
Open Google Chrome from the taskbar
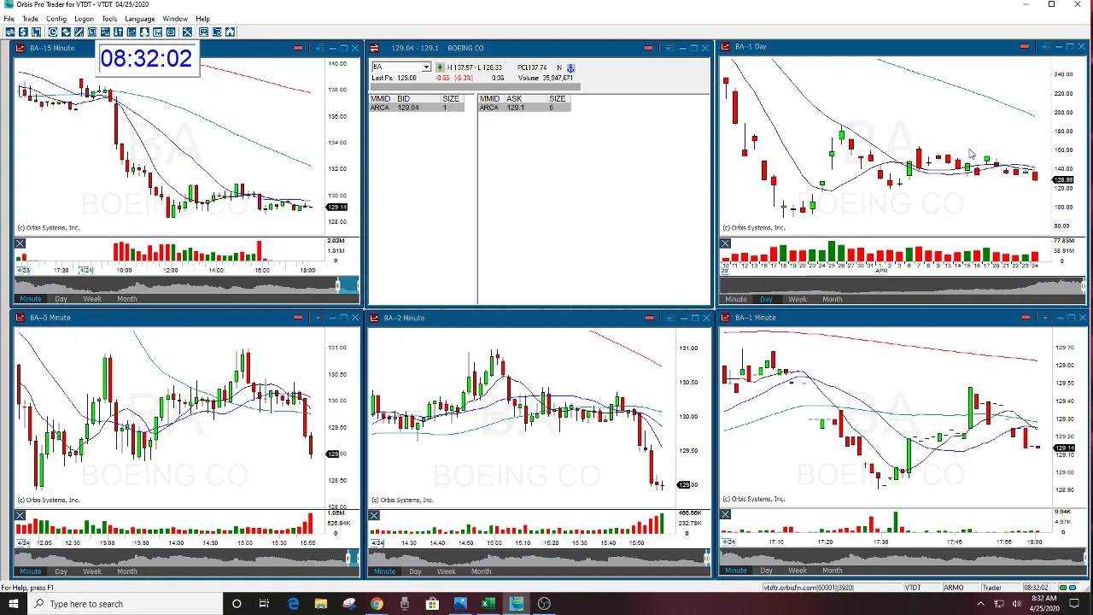pos(377,604)
